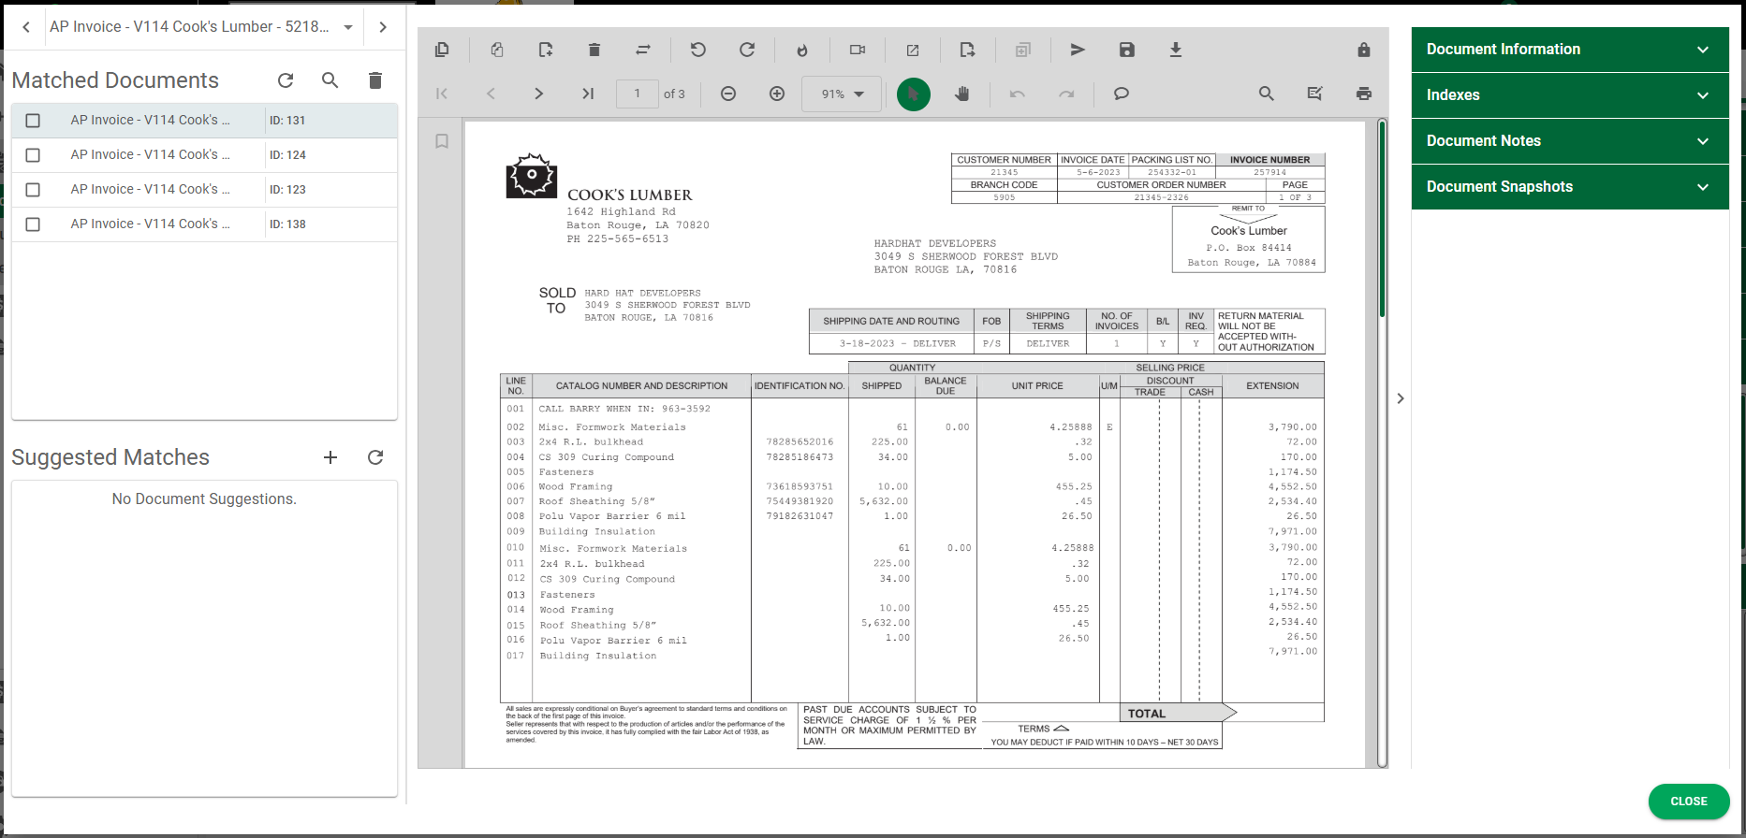Expand the Document Notes panel
The width and height of the screenshot is (1746, 838).
(1570, 141)
